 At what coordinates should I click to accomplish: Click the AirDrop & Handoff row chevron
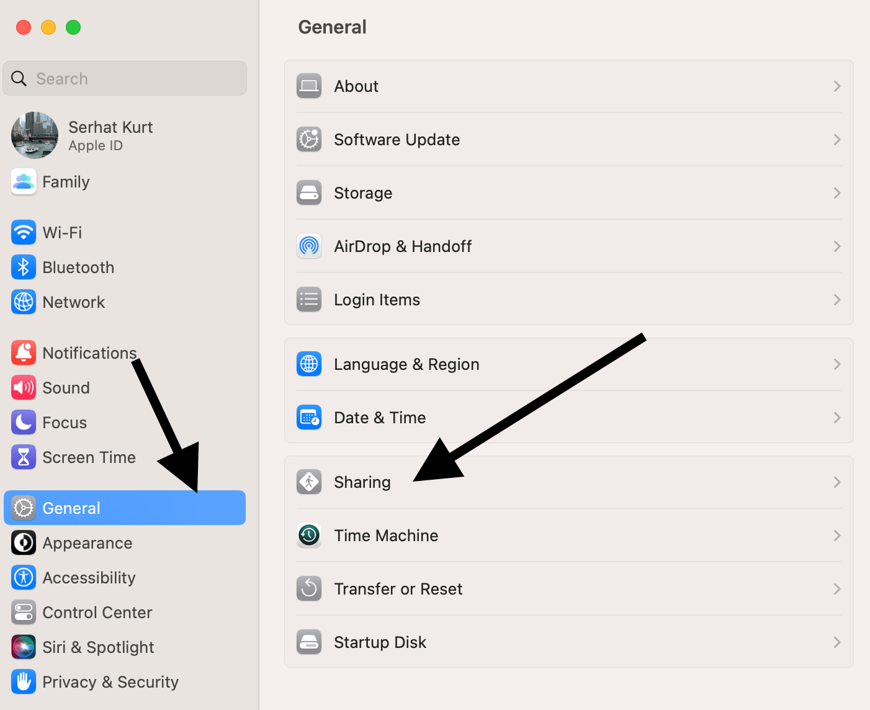point(837,246)
